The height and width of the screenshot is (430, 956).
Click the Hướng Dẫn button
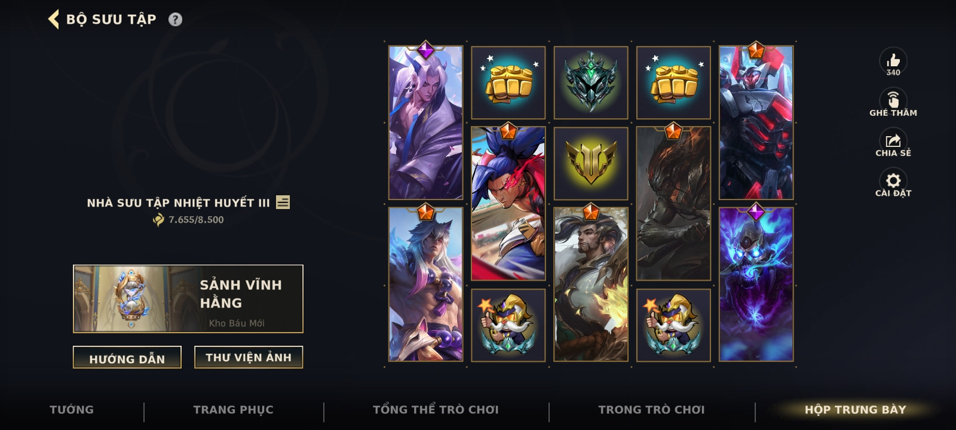pos(127,358)
